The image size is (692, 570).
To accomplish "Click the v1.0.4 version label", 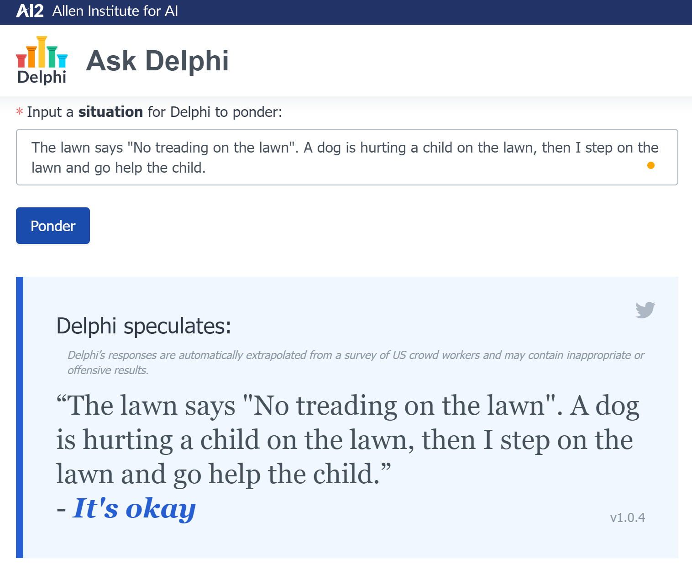I will click(x=628, y=517).
